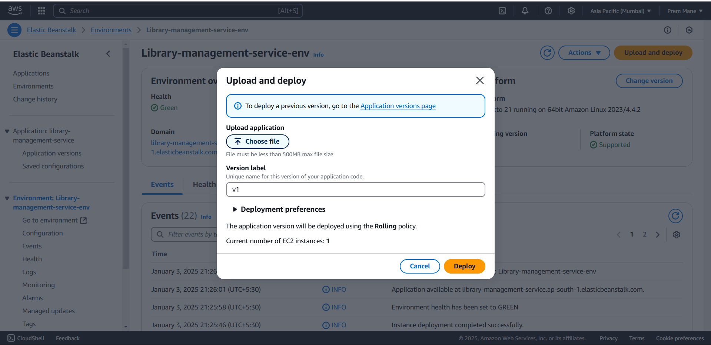
Task: Follow the Application versions page link
Action: [x=398, y=106]
